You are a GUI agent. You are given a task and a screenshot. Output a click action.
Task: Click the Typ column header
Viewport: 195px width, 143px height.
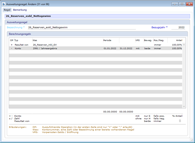tap(16, 40)
